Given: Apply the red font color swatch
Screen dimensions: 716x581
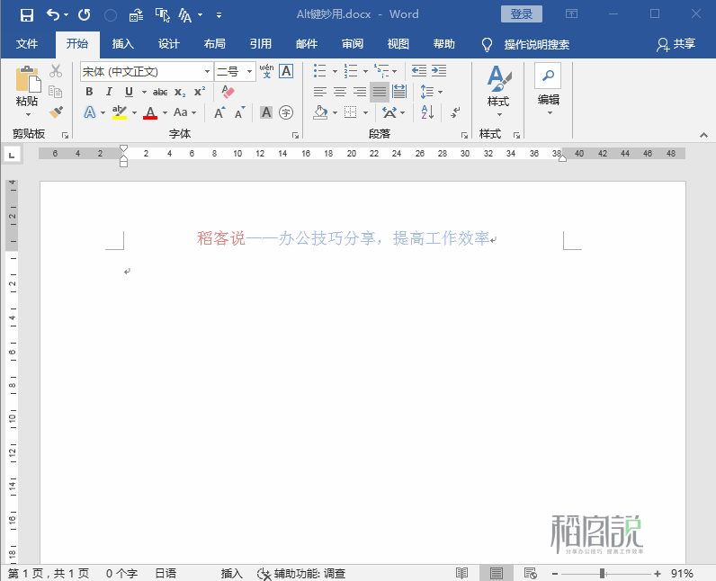Looking at the screenshot, I should [150, 112].
